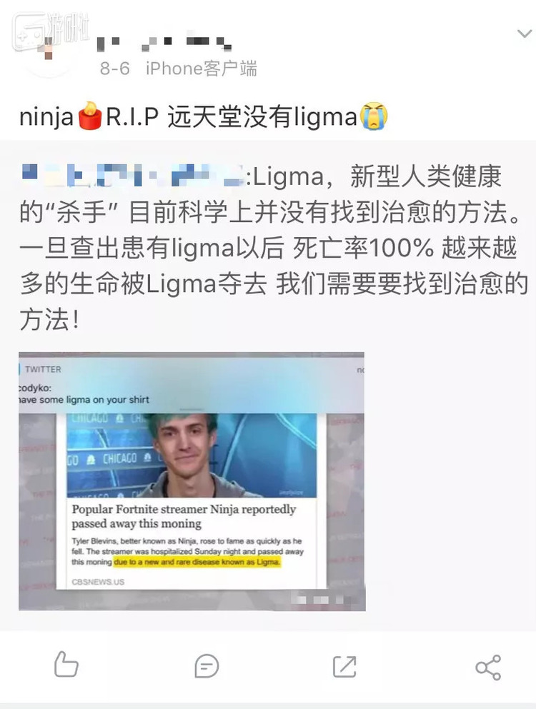Click the candle emoji after ninja
The width and height of the screenshot is (536, 709).
pyautogui.click(x=89, y=116)
